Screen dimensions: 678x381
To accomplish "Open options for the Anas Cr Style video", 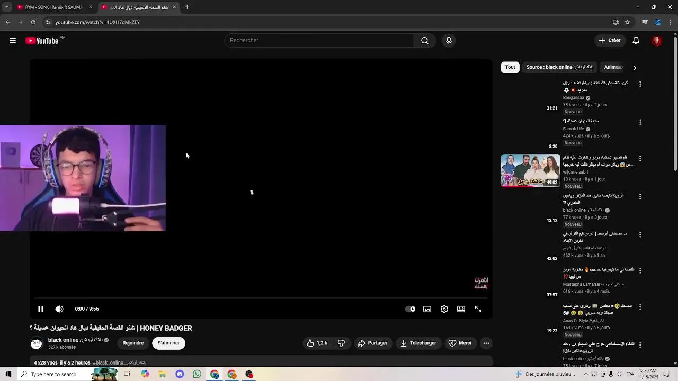I will [x=640, y=307].
